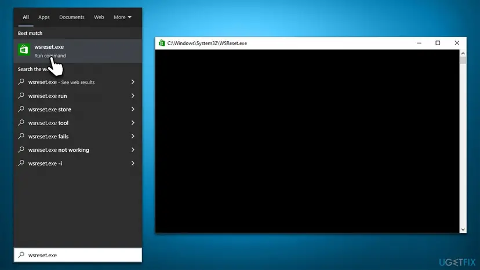Click the WSReset.exe window title path text
The width and height of the screenshot is (480, 270).
(x=207, y=43)
